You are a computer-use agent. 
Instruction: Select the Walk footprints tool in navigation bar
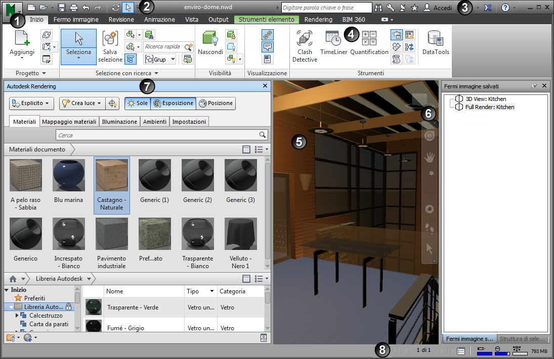coord(429,228)
